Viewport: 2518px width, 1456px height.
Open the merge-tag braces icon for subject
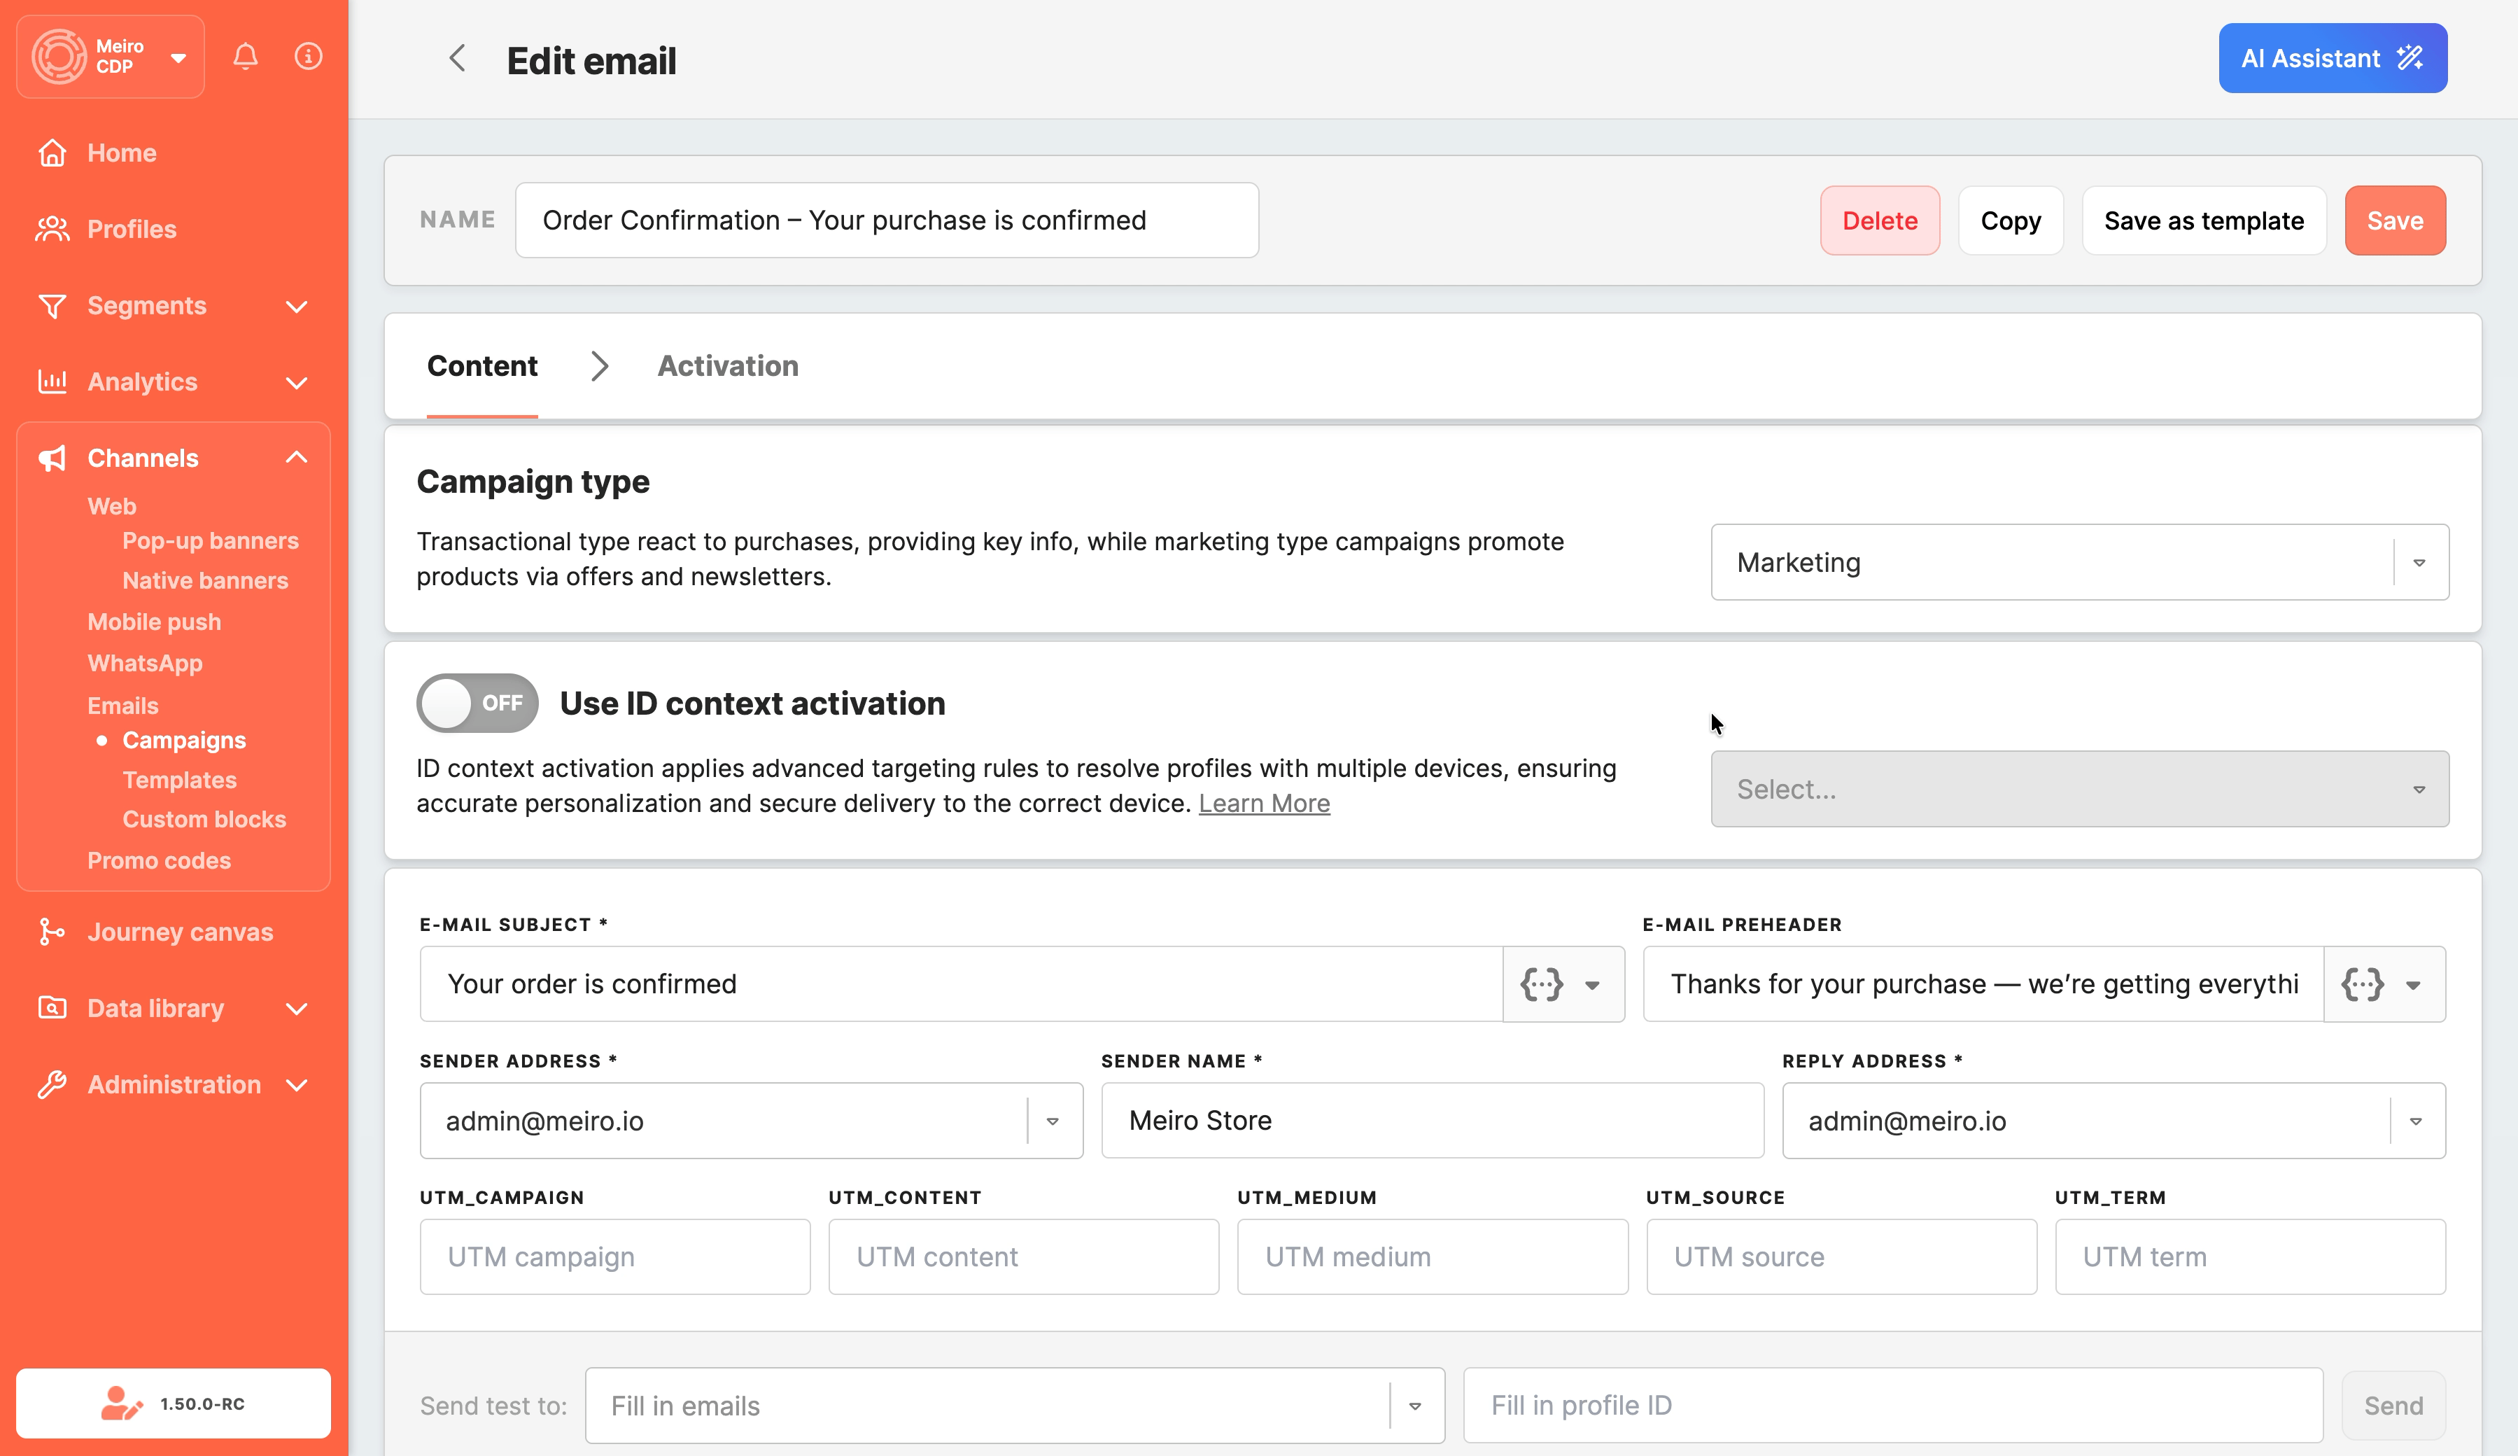pyautogui.click(x=1542, y=984)
